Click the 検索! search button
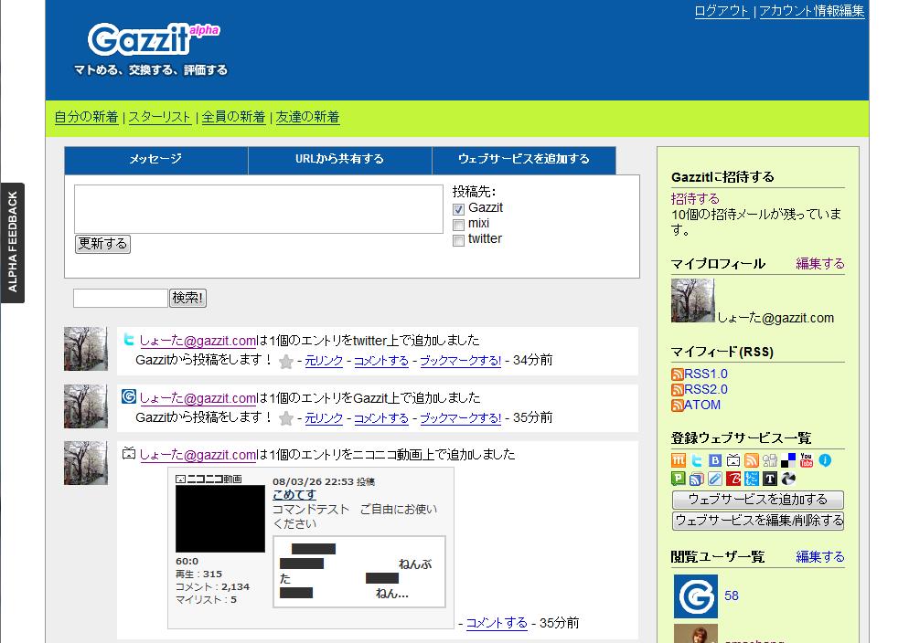Image resolution: width=909 pixels, height=643 pixels. tap(188, 298)
